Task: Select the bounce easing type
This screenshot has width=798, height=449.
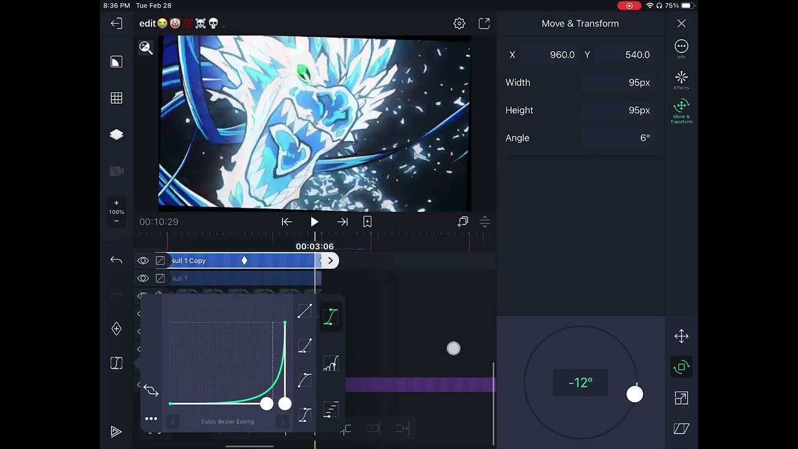Action: click(x=331, y=364)
